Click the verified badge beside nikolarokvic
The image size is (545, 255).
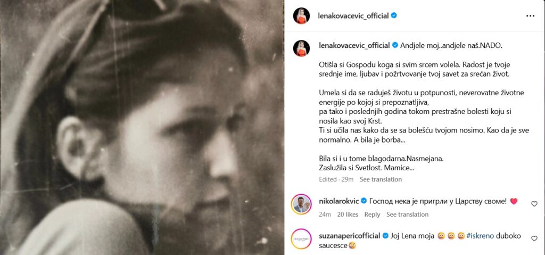point(364,201)
